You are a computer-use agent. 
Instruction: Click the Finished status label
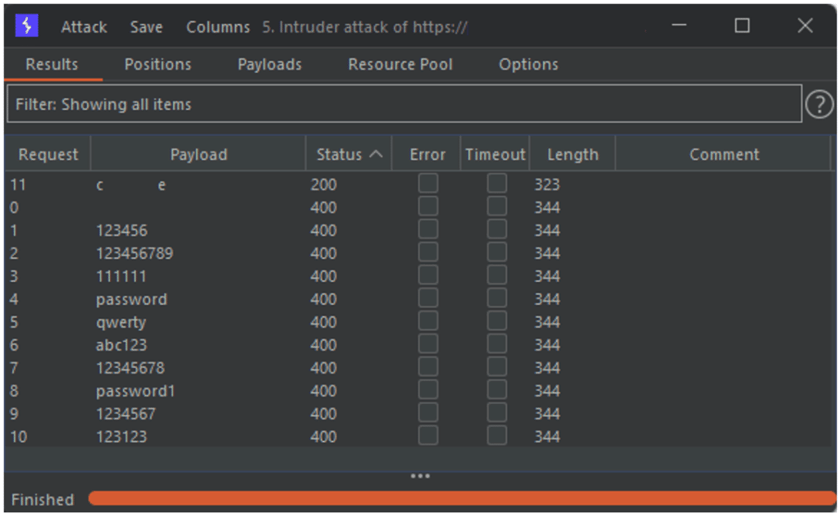point(43,499)
